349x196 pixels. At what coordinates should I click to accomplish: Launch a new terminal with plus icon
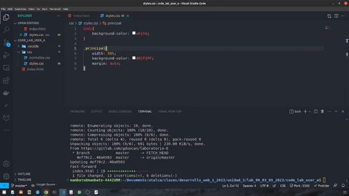[305, 111]
